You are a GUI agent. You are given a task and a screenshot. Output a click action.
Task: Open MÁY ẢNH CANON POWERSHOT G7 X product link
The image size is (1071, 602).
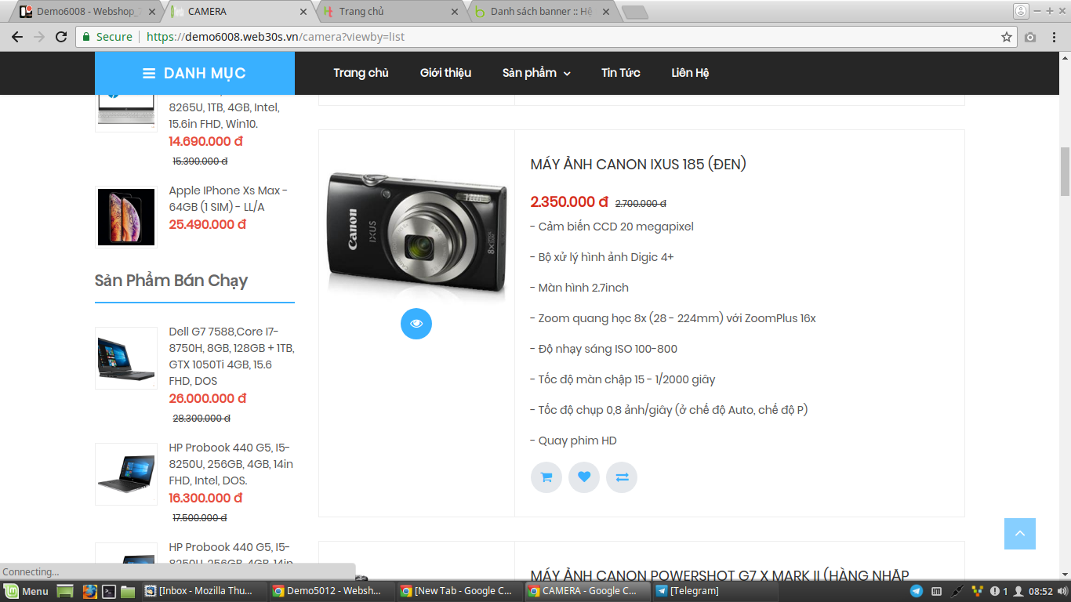(x=719, y=576)
